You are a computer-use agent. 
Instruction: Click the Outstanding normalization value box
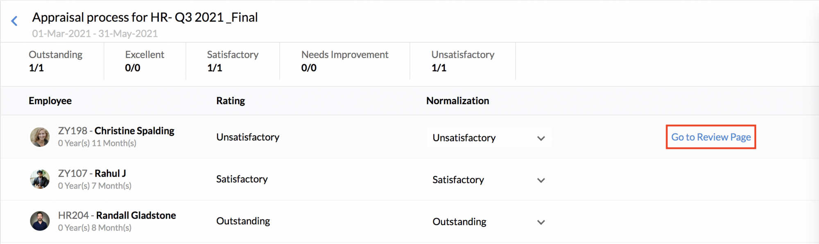tap(489, 222)
